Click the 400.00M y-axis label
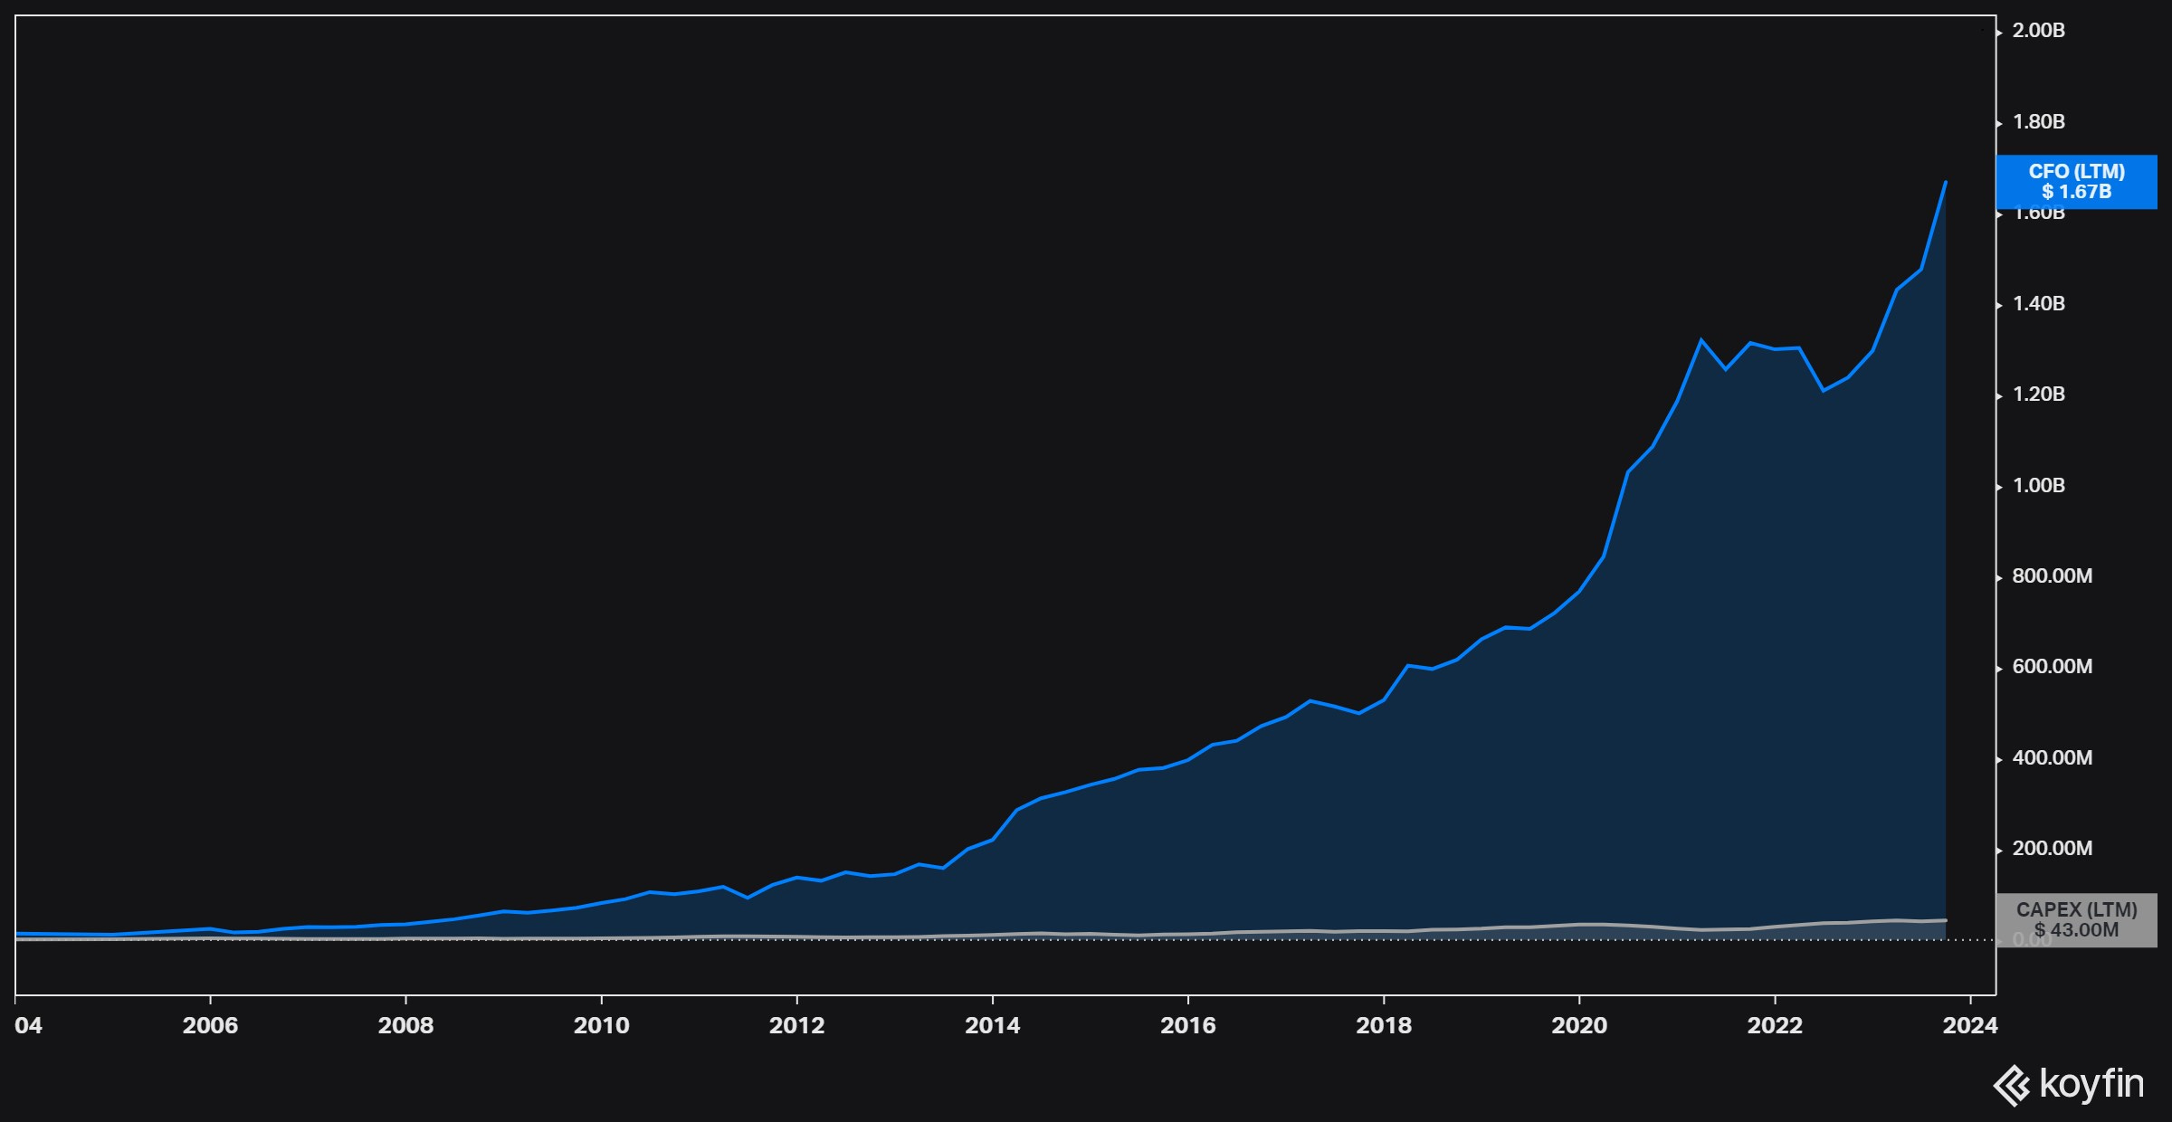This screenshot has height=1122, width=2172. [x=2052, y=758]
